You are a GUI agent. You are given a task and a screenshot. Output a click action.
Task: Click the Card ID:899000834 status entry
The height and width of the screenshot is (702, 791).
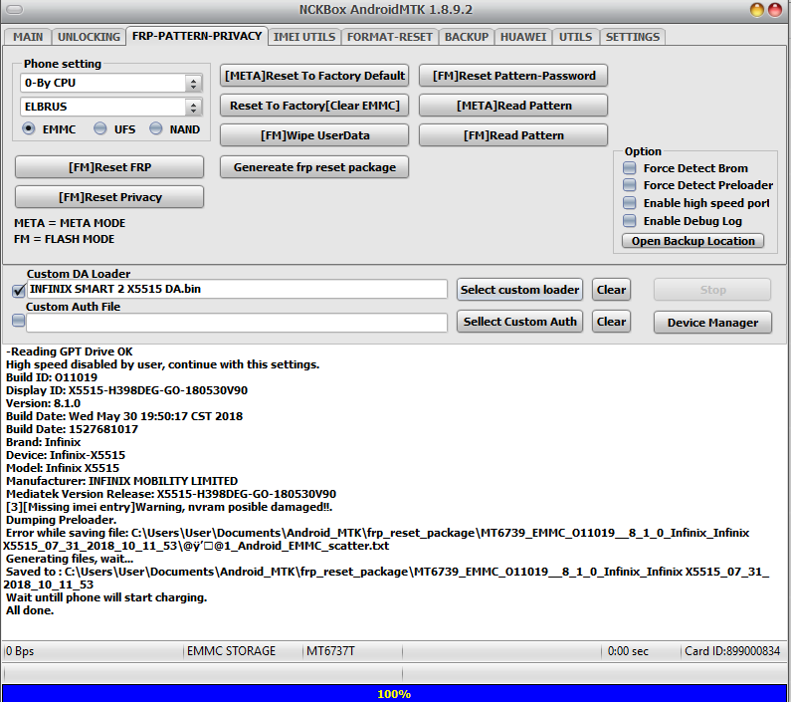click(732, 651)
